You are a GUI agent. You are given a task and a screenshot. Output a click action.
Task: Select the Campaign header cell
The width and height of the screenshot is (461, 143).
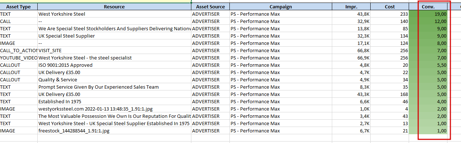(x=281, y=7)
